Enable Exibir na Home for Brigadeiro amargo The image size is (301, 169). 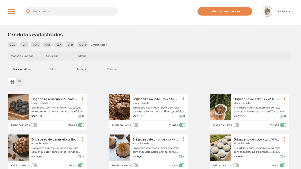[34, 125]
